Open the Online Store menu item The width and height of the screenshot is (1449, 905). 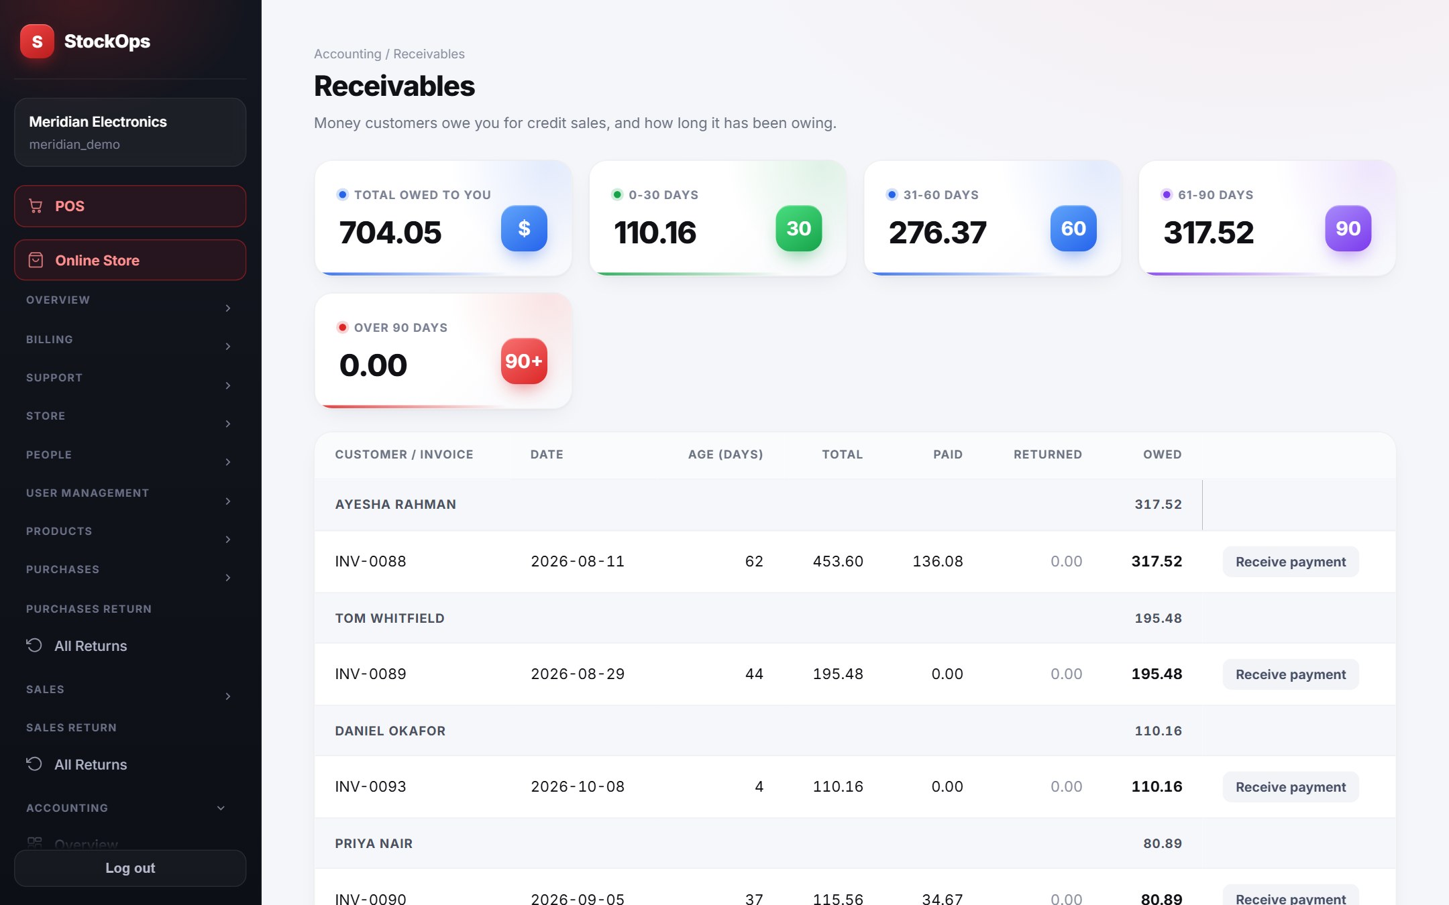click(x=130, y=260)
